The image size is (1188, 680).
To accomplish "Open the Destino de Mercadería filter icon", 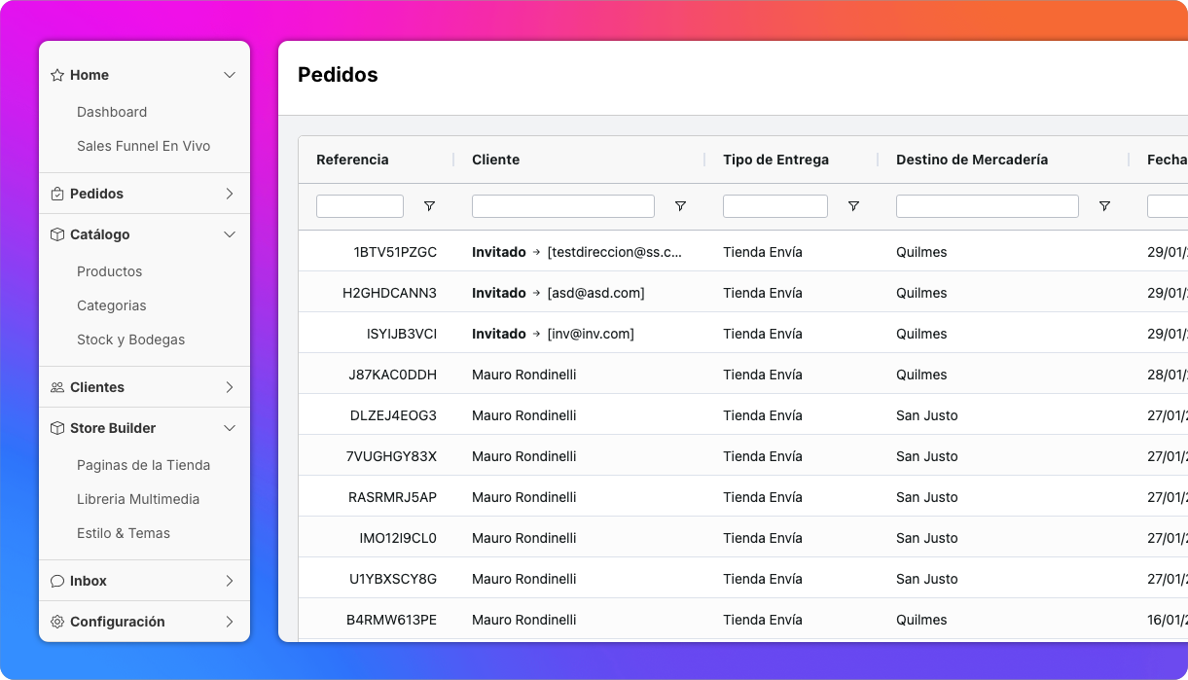I will tap(1104, 206).
